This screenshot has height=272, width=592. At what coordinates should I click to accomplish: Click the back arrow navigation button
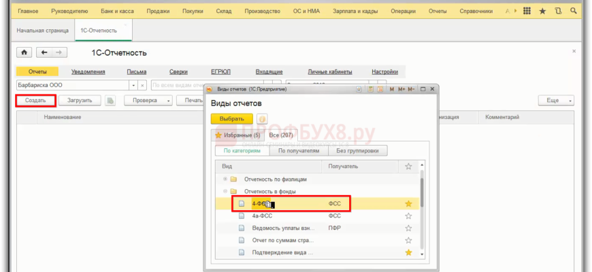point(44,52)
